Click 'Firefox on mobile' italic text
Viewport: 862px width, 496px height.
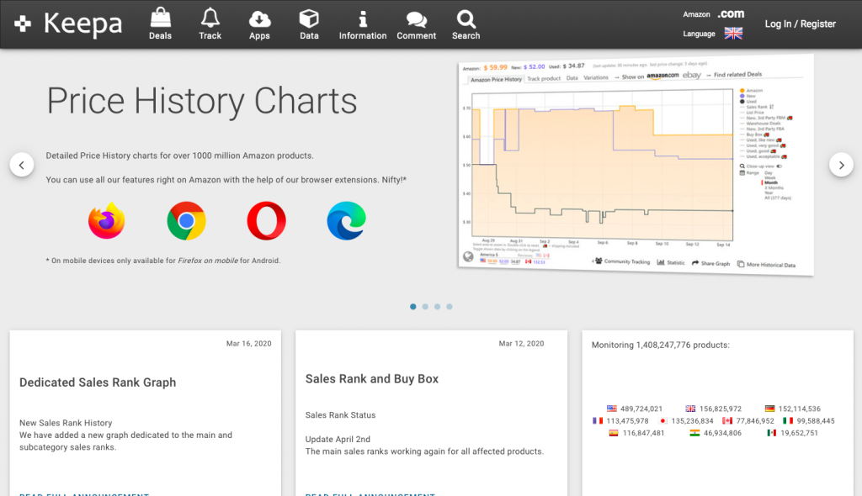(208, 261)
